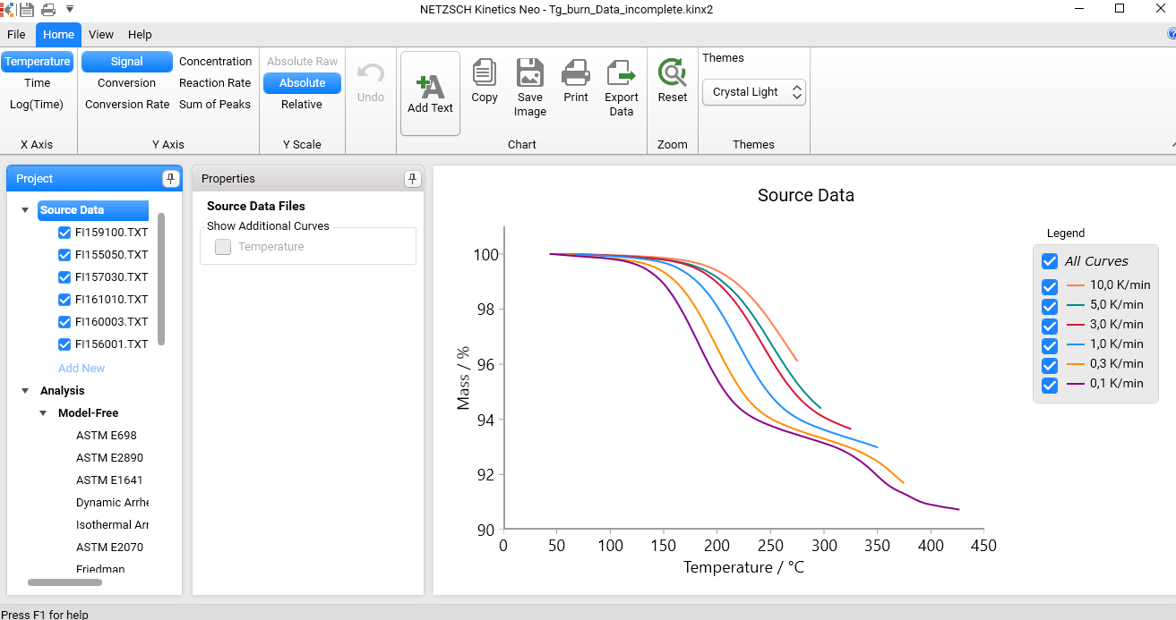Switch to the View menu
The image size is (1176, 620).
click(100, 34)
